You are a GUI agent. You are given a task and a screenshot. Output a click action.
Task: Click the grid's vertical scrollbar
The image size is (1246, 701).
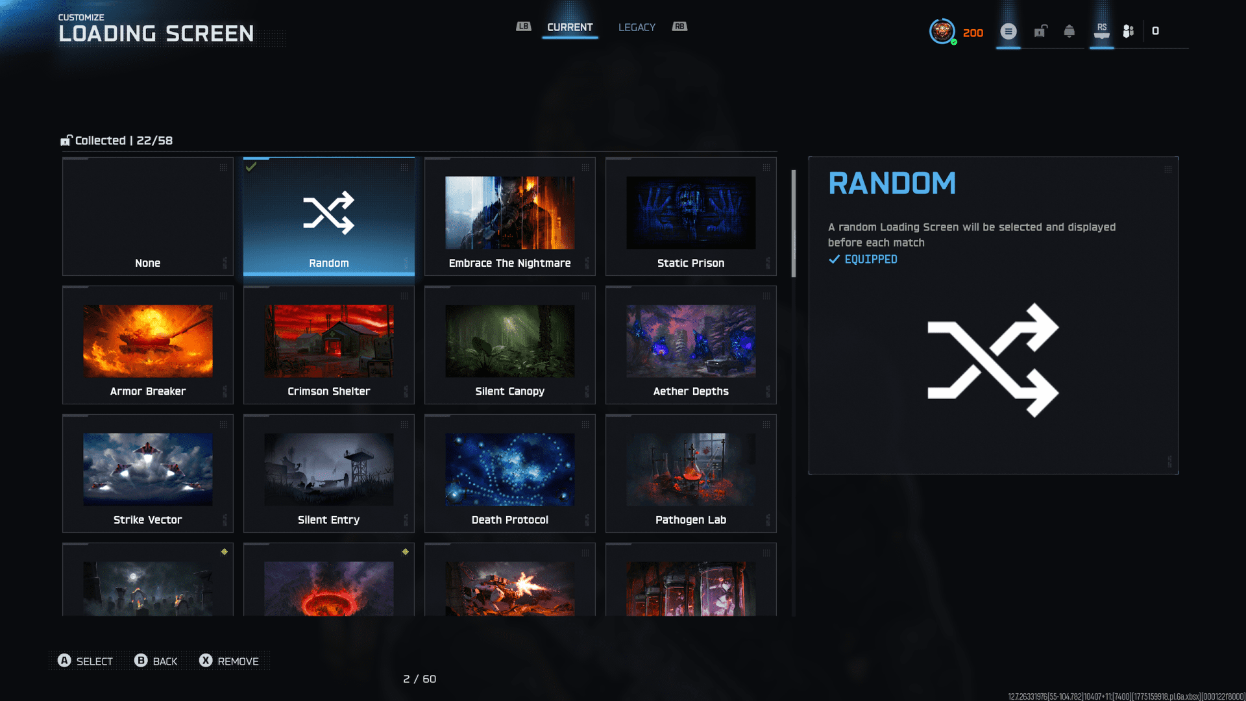[793, 224]
